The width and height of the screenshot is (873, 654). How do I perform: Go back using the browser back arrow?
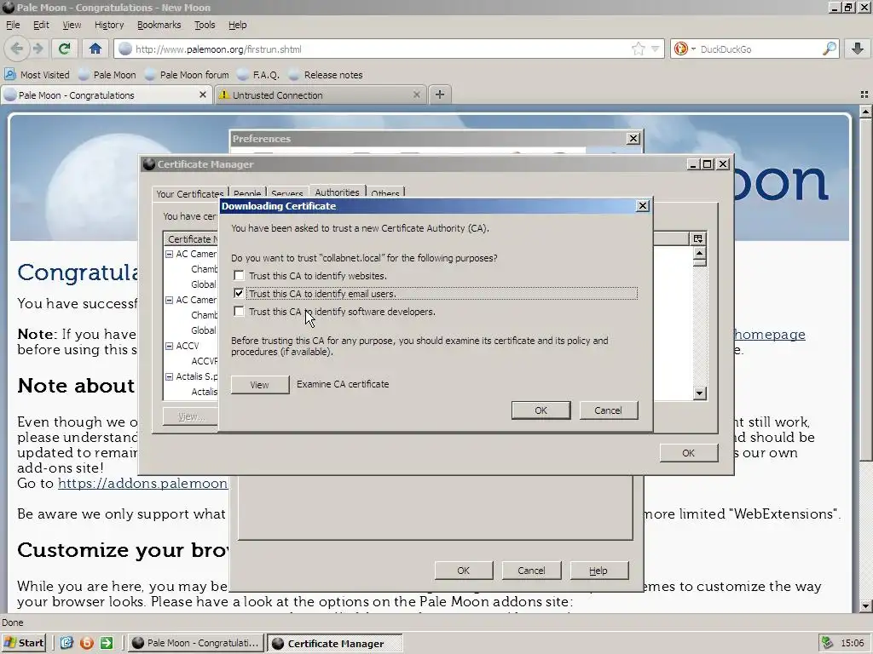pyautogui.click(x=17, y=49)
